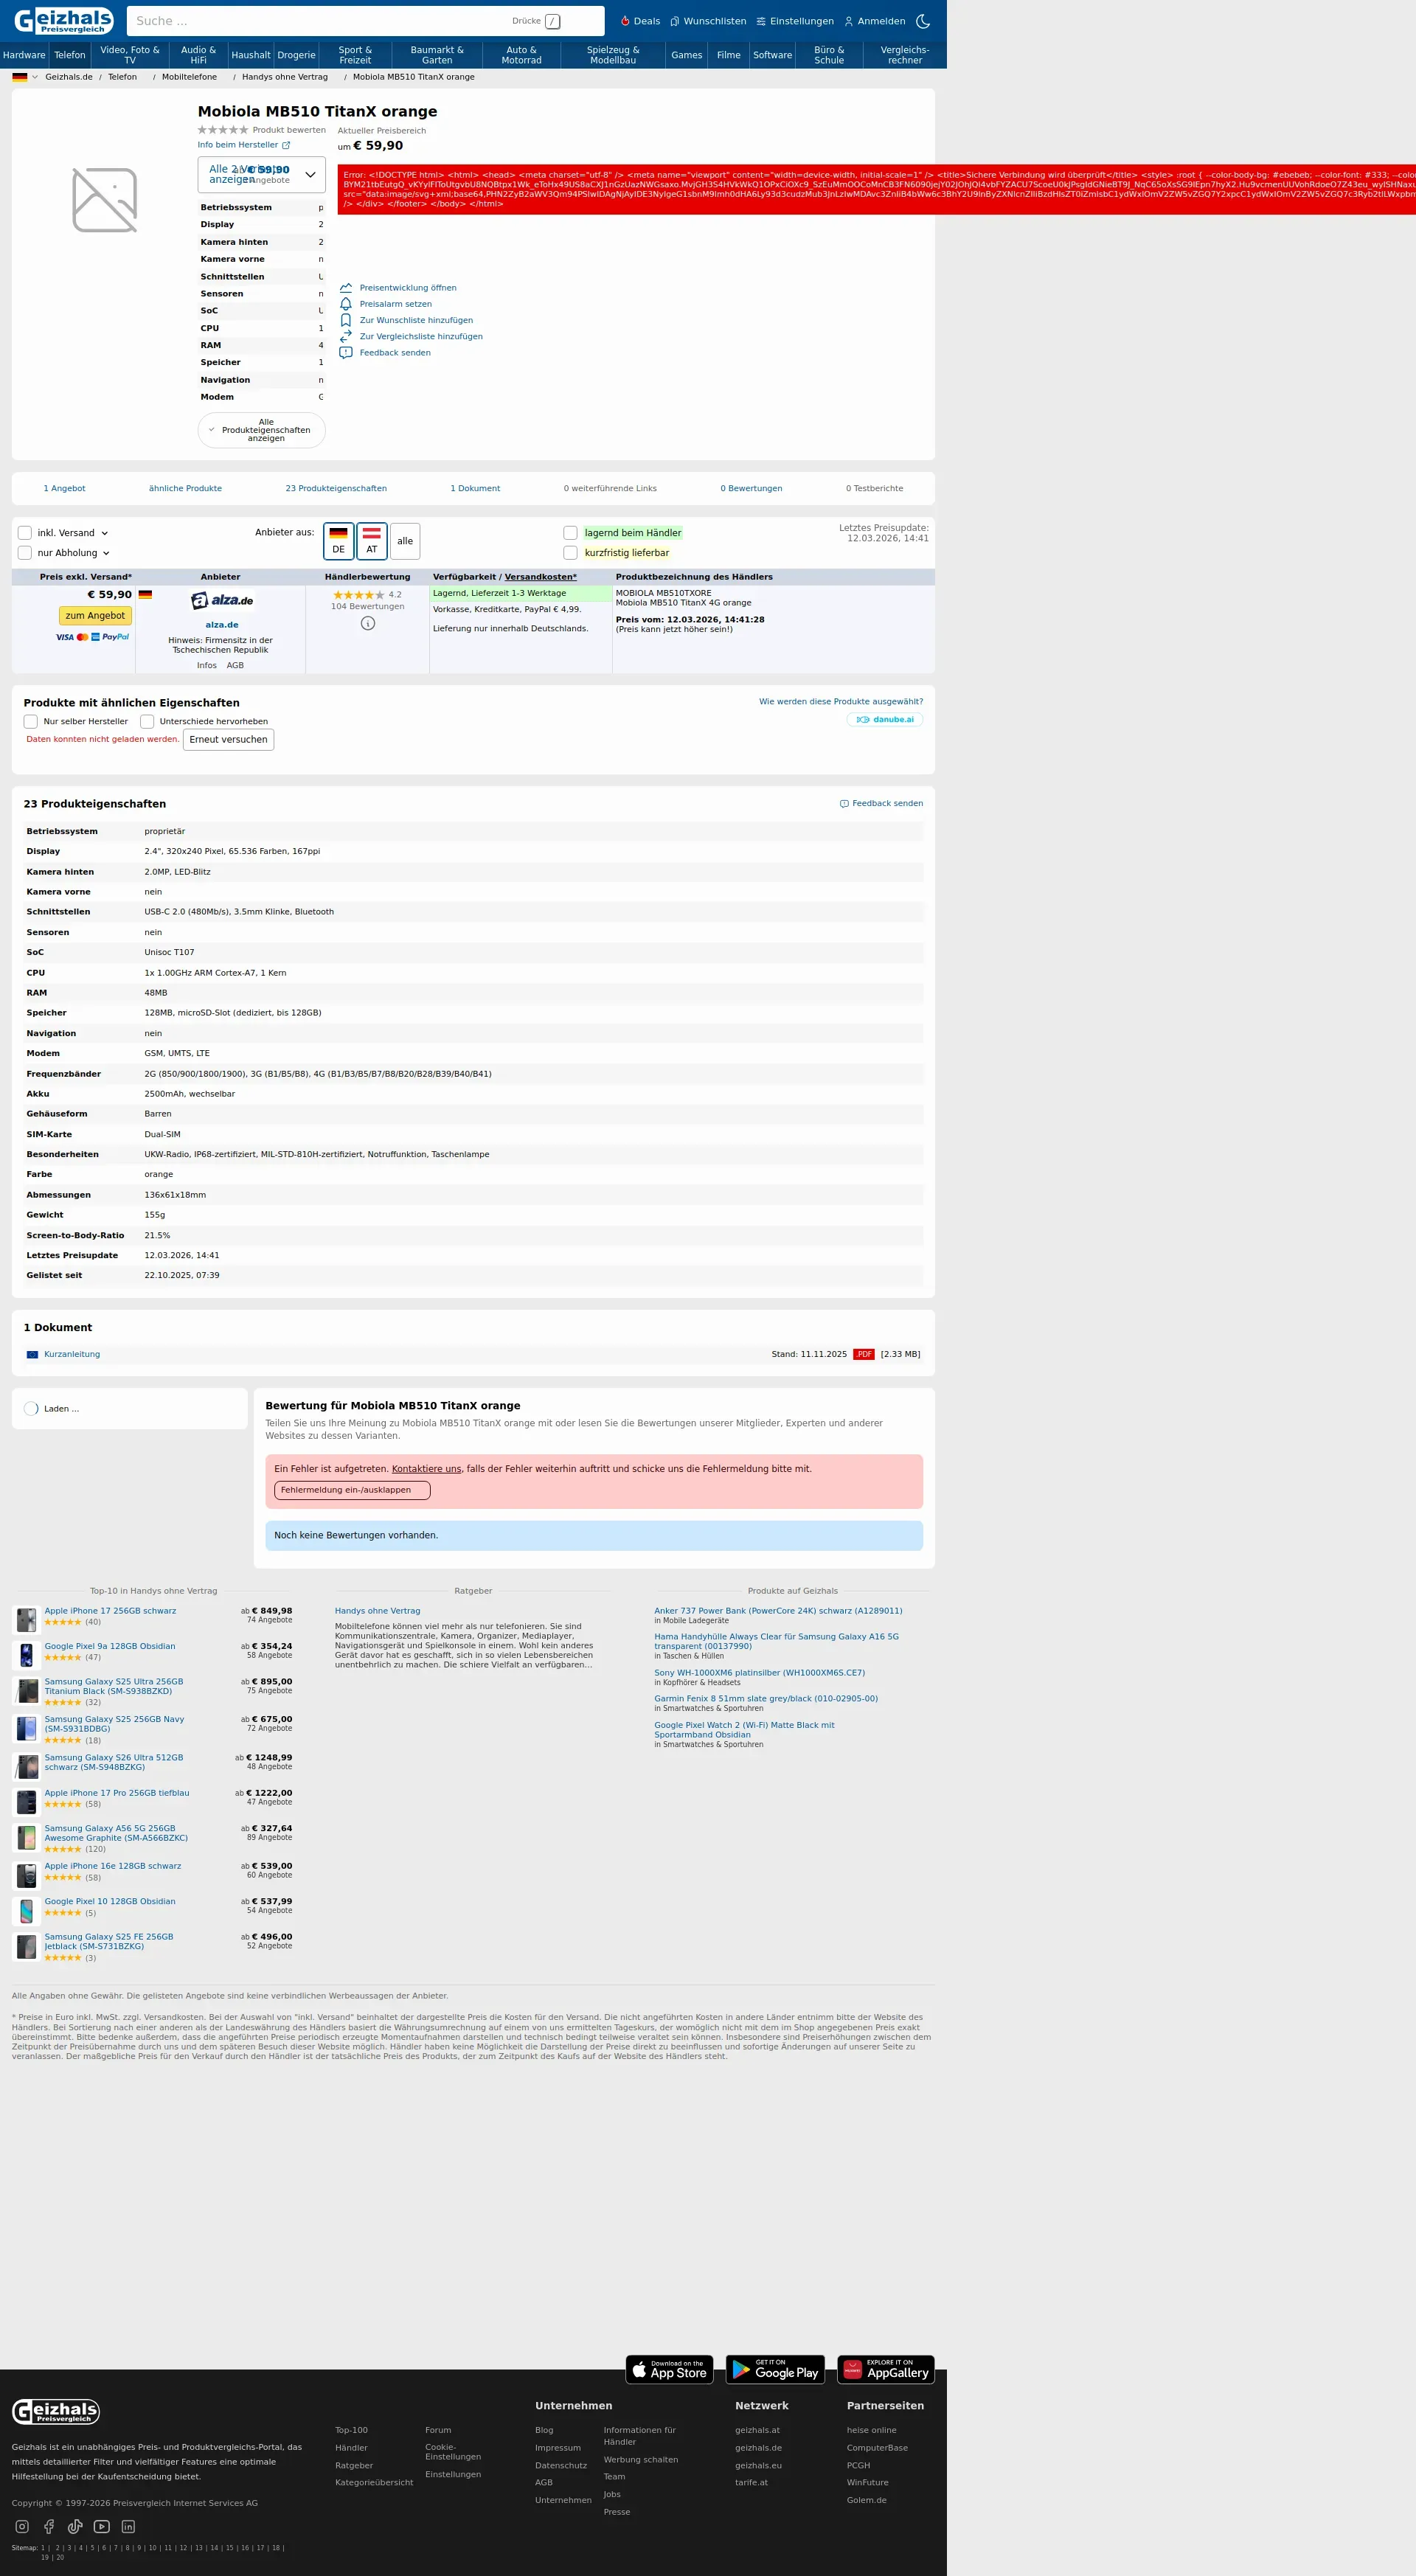1416x2576 pixels.
Task: Open the Instagram icon in the footer
Action: coord(22,2526)
